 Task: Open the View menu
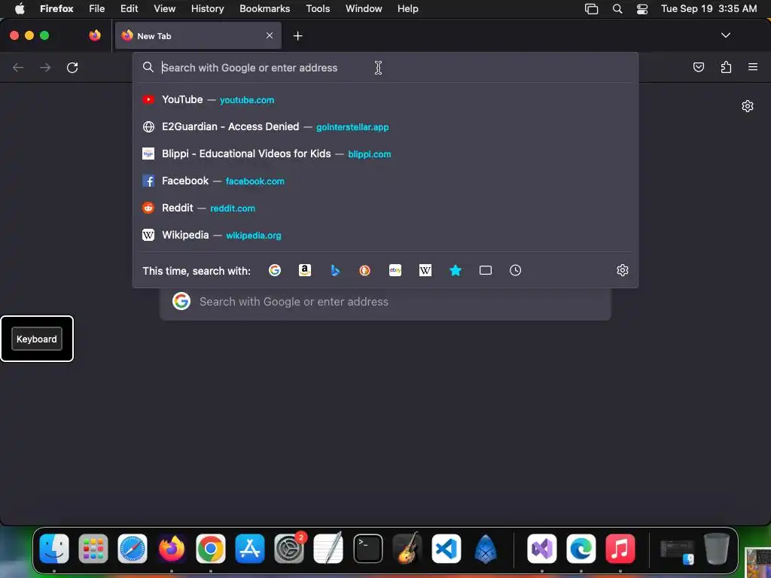click(164, 9)
